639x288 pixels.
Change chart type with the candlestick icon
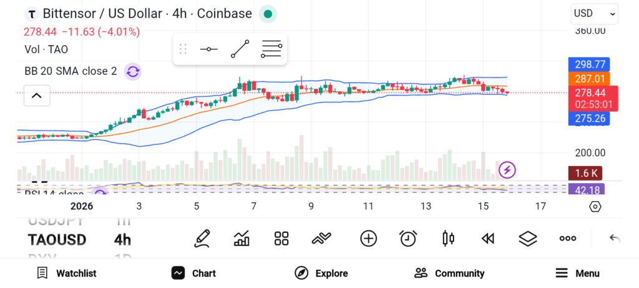pos(448,239)
